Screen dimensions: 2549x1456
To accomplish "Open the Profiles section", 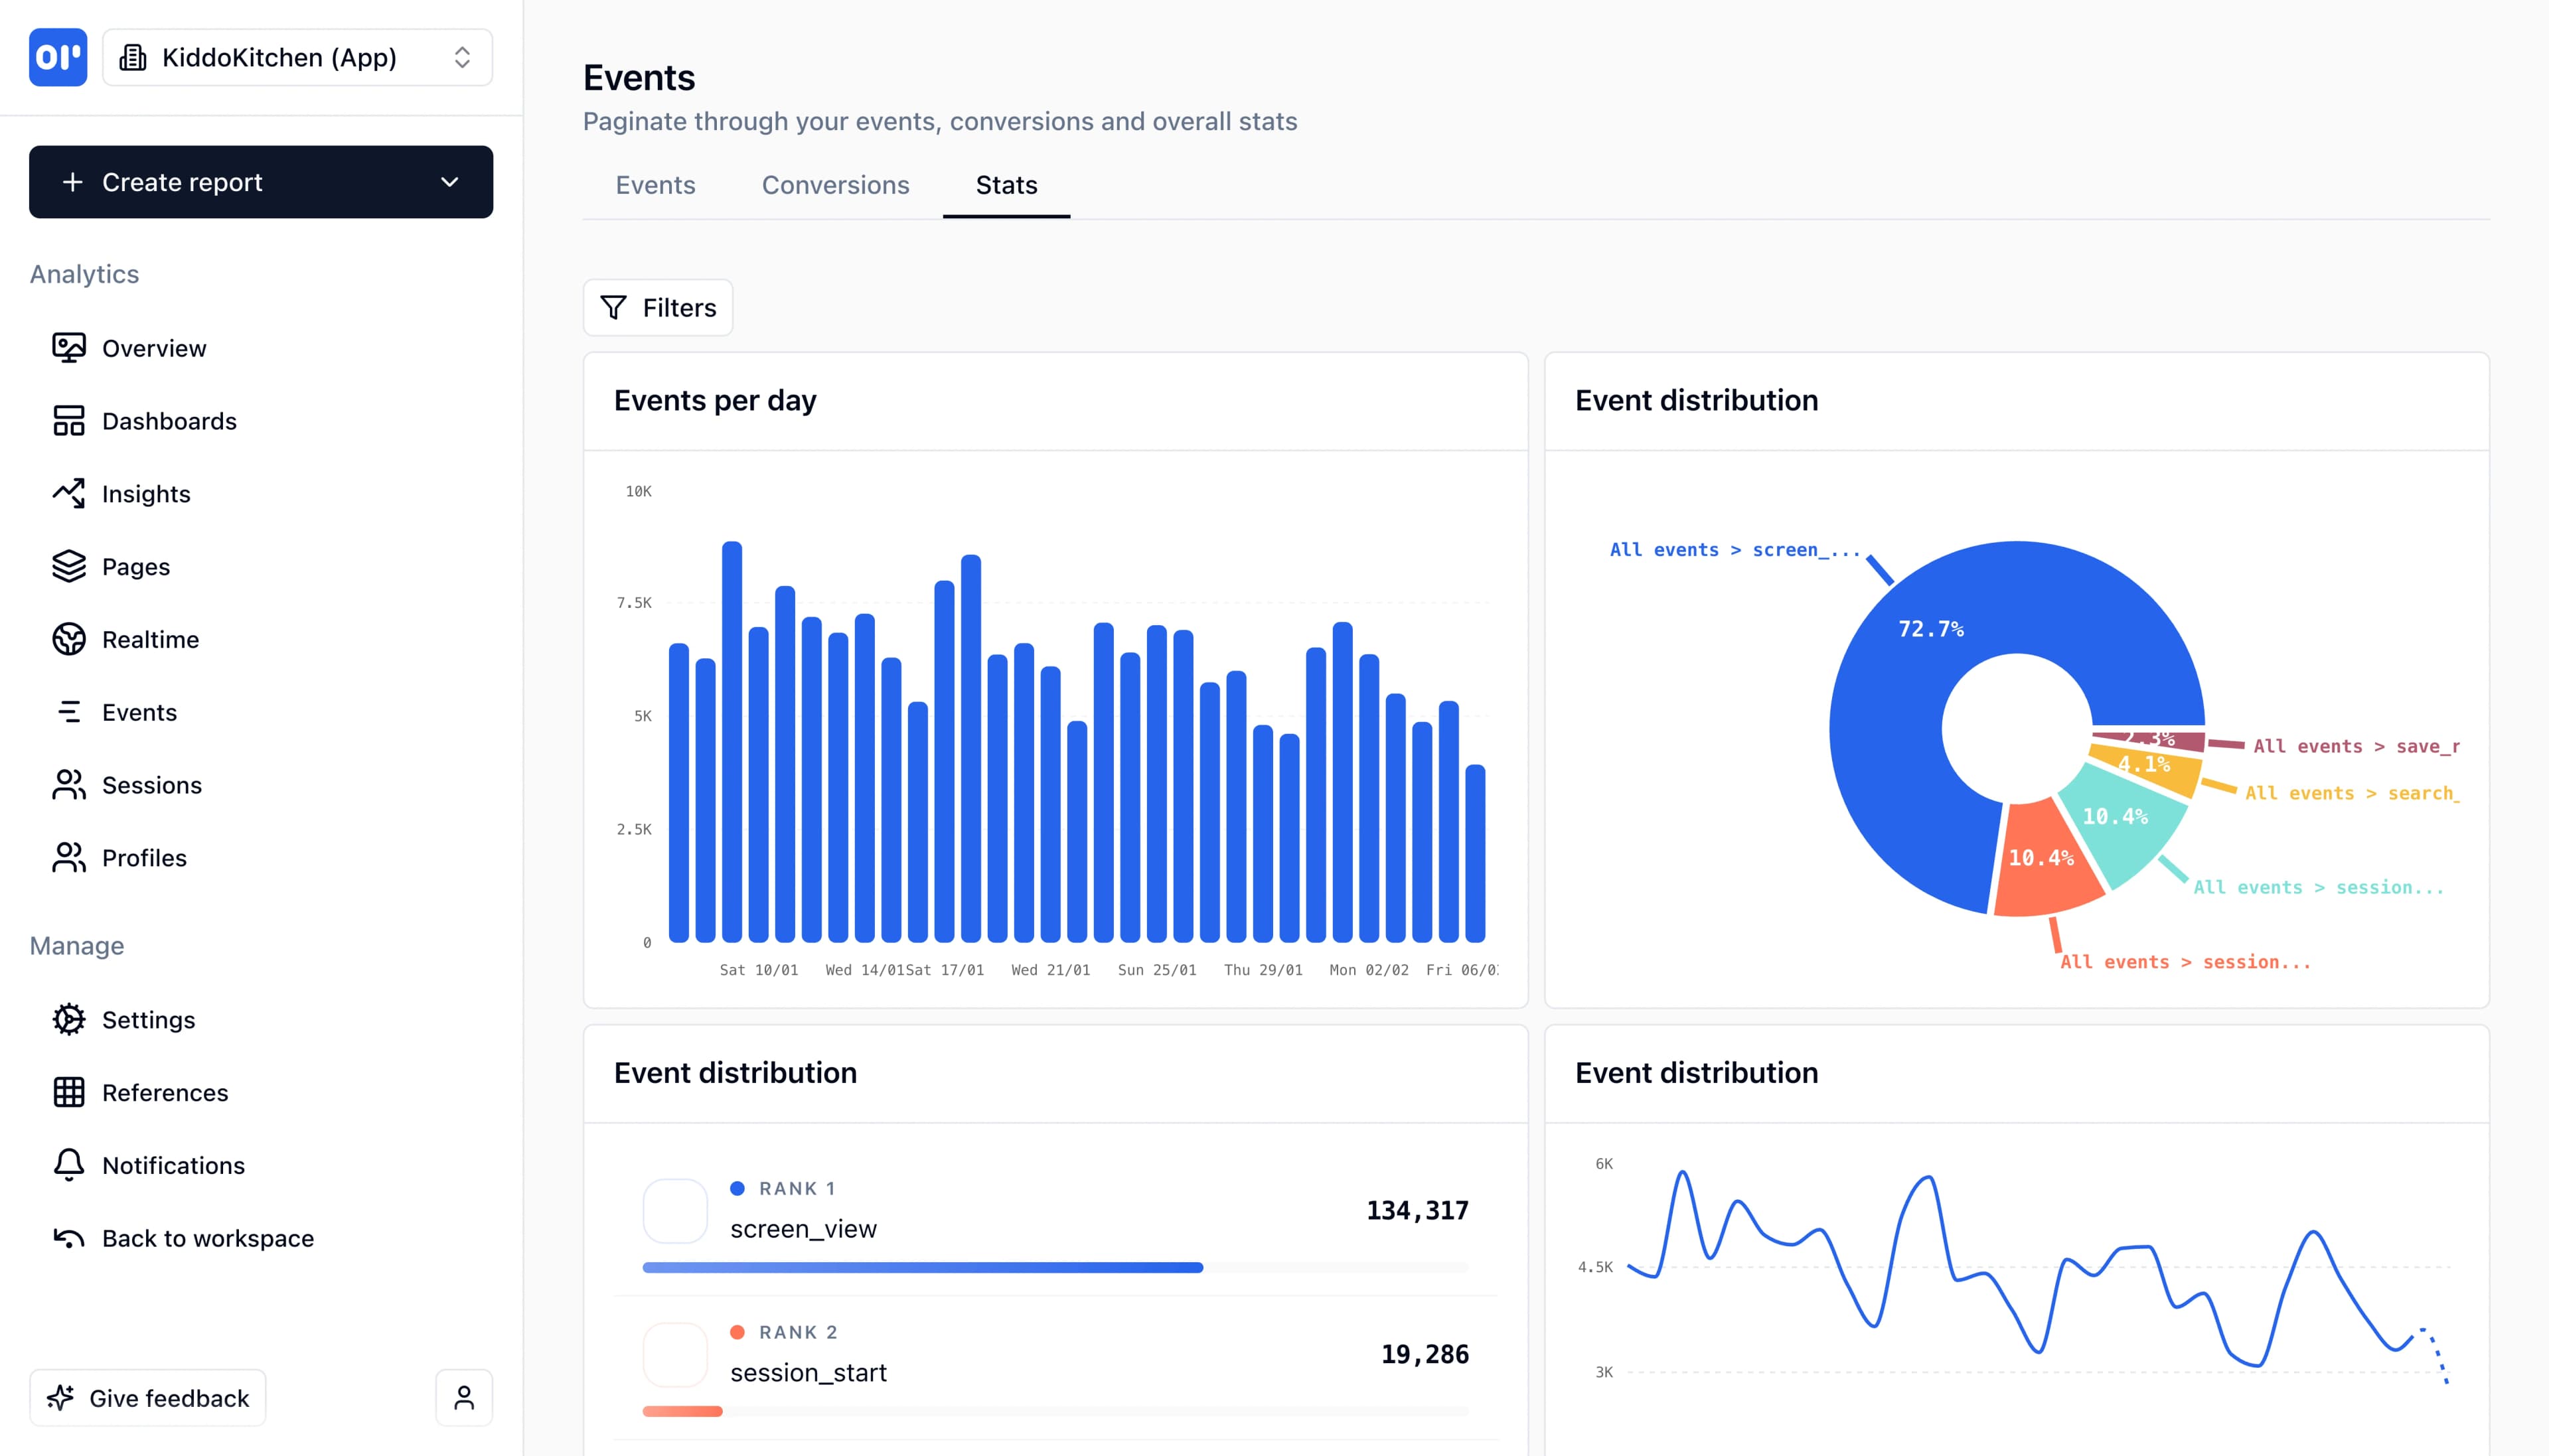I will tap(144, 857).
